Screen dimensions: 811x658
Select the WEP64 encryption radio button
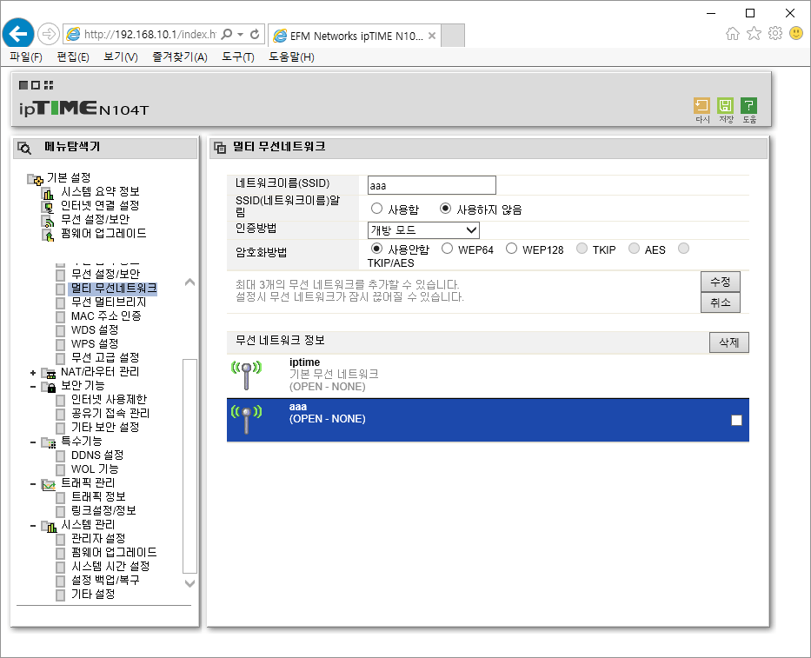[448, 249]
